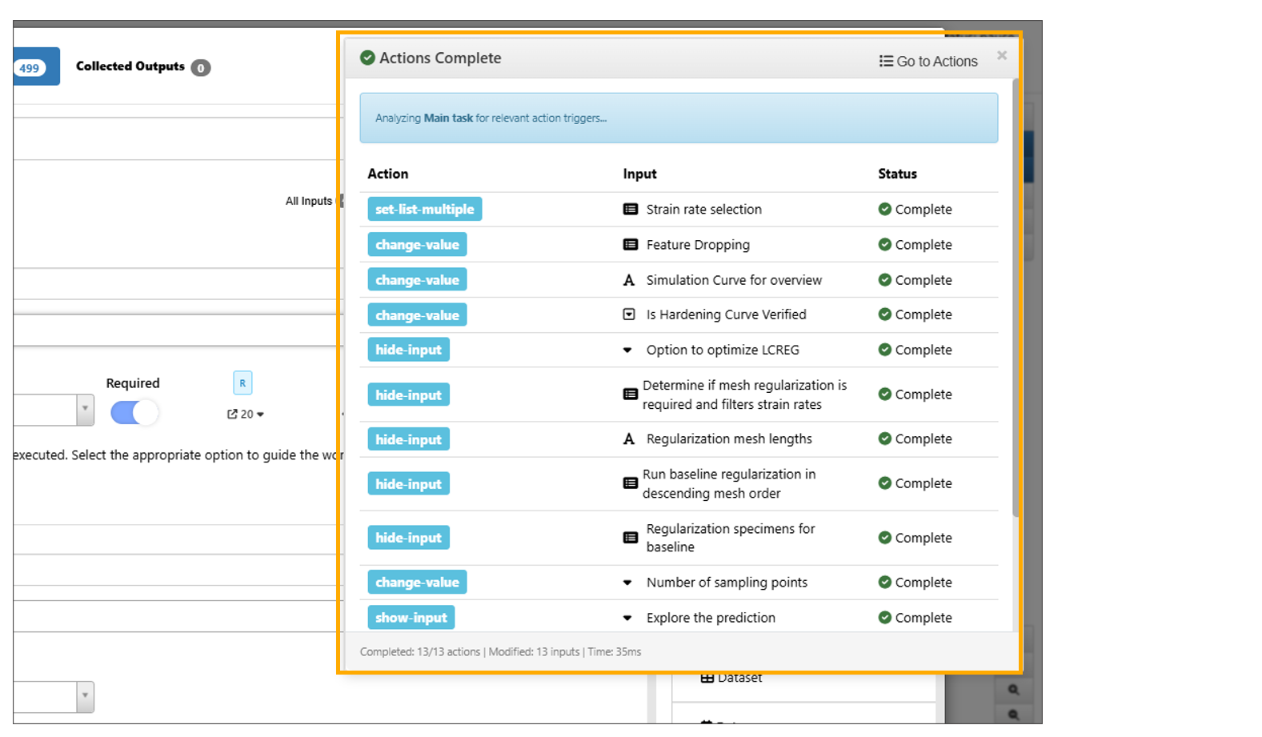Viewport: 1262px width, 737px height.
Task: Click the Go to Actions link
Action: [928, 62]
